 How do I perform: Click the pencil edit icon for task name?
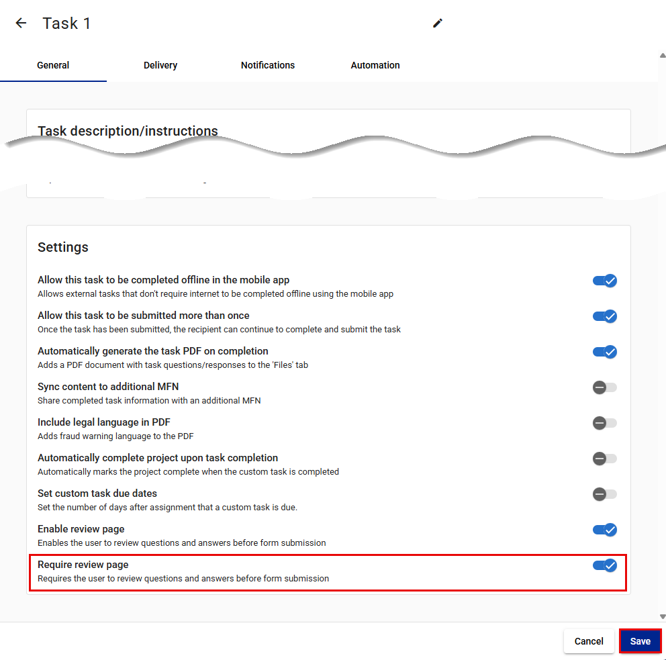pos(438,23)
